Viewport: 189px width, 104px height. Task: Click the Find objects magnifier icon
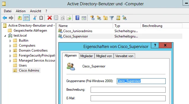[x=118, y=18]
